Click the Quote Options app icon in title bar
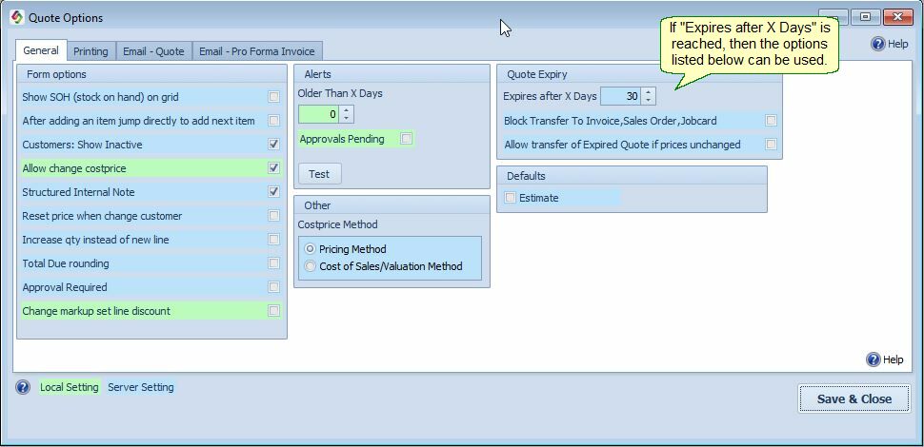 pyautogui.click(x=16, y=17)
